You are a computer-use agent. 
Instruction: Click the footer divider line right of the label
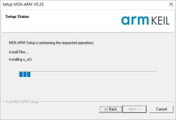106,102
